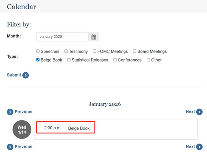Uncheck the Beige Book checkbox
The width and height of the screenshot is (207, 152).
[x=38, y=60]
